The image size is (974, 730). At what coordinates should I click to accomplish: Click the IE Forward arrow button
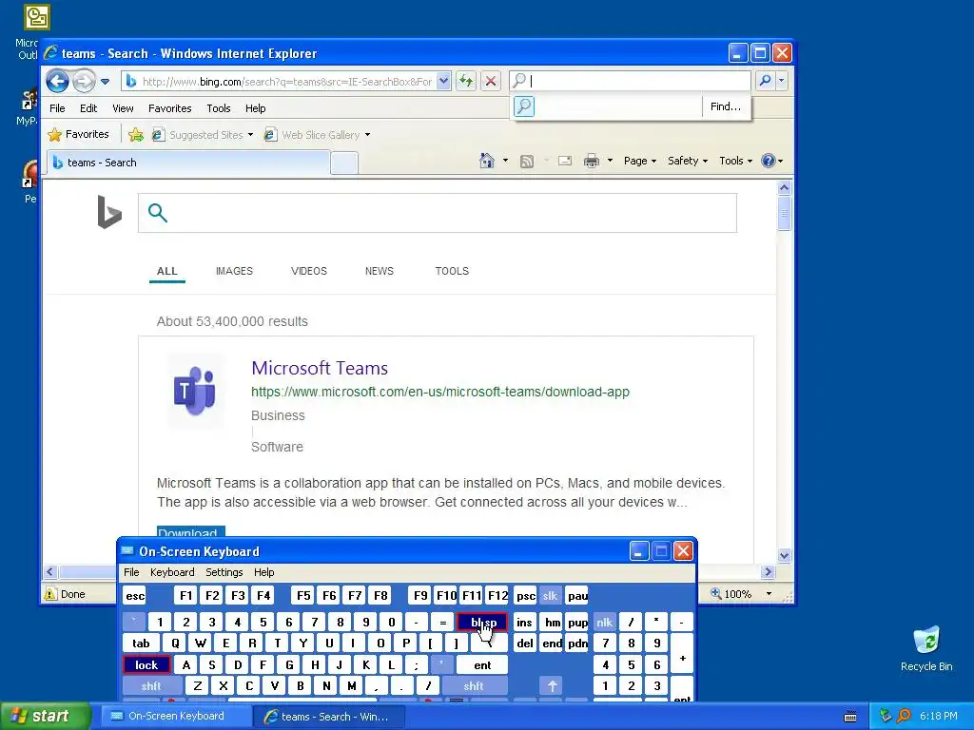coord(84,81)
